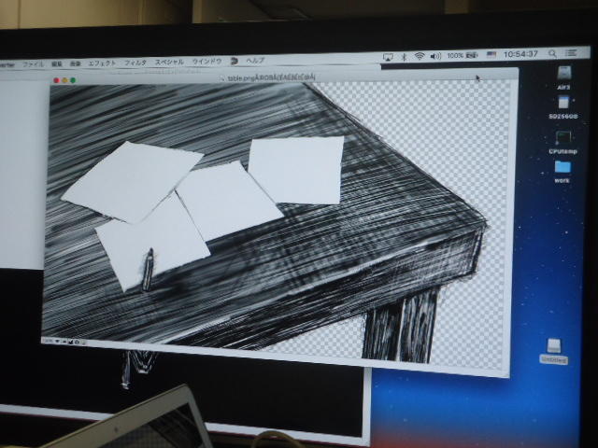This screenshot has width=598, height=448.
Task: Open the ヘルプ (Help) menu
Action: (255, 60)
